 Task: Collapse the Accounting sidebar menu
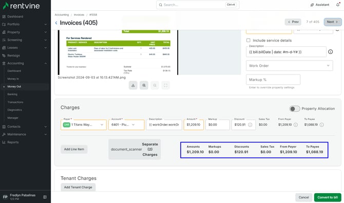click(x=45, y=63)
